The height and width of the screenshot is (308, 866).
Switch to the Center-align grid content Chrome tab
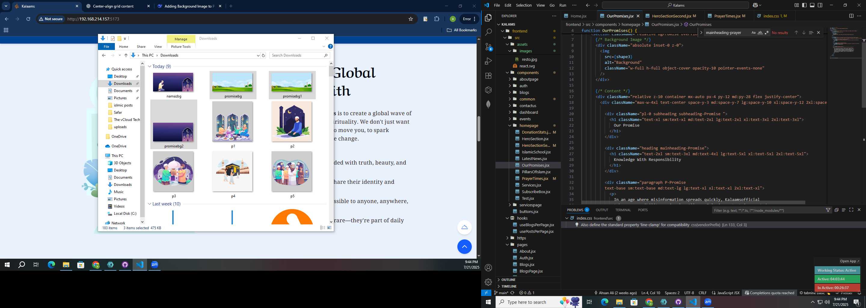tap(117, 6)
